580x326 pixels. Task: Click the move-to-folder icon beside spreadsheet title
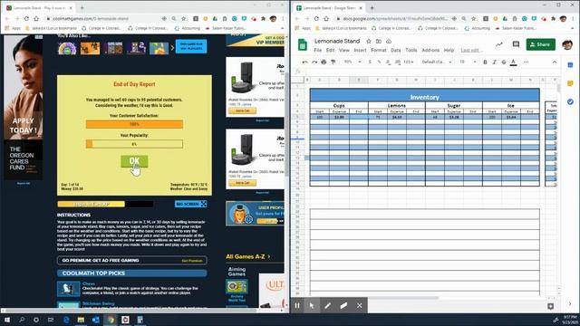coord(379,41)
